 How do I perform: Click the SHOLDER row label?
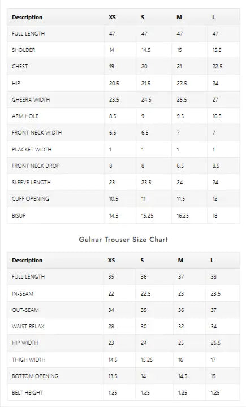[x=23, y=50]
